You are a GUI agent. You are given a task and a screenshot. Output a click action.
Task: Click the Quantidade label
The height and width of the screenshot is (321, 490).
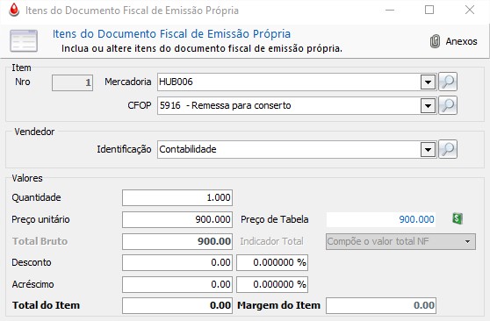tap(36, 197)
